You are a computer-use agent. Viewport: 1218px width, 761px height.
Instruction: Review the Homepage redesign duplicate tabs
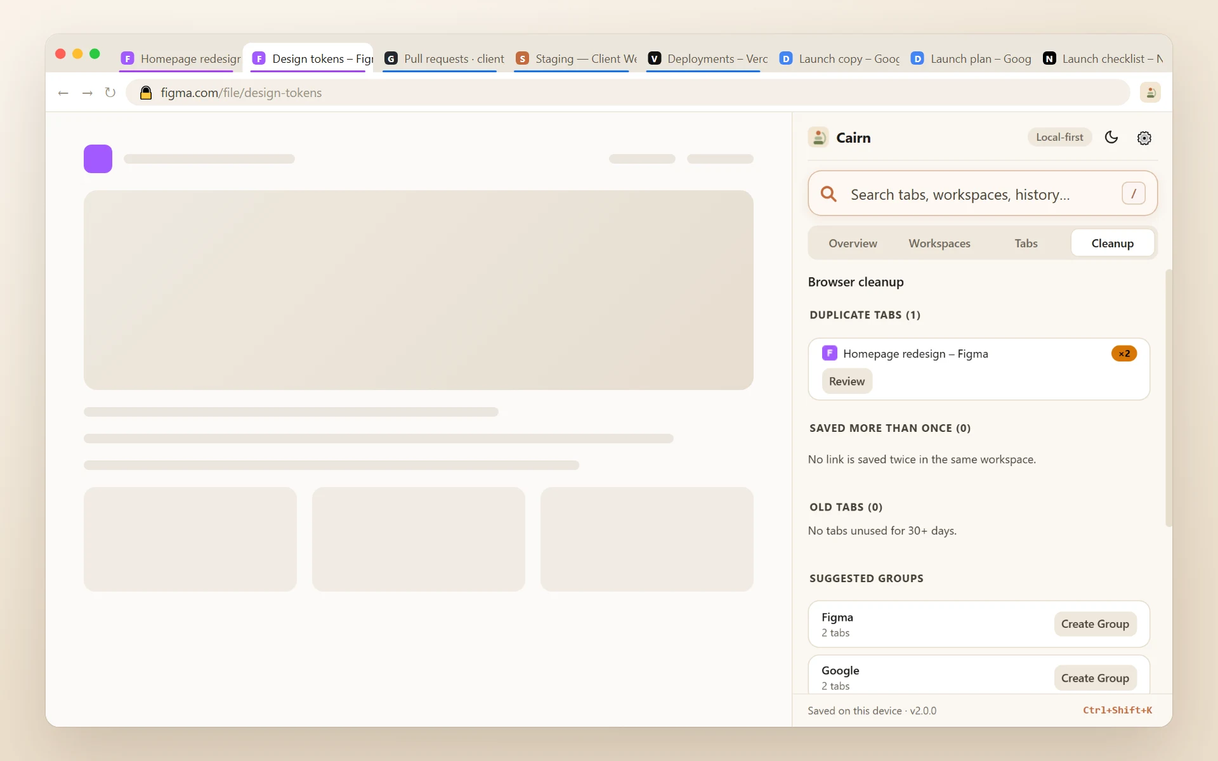847,381
